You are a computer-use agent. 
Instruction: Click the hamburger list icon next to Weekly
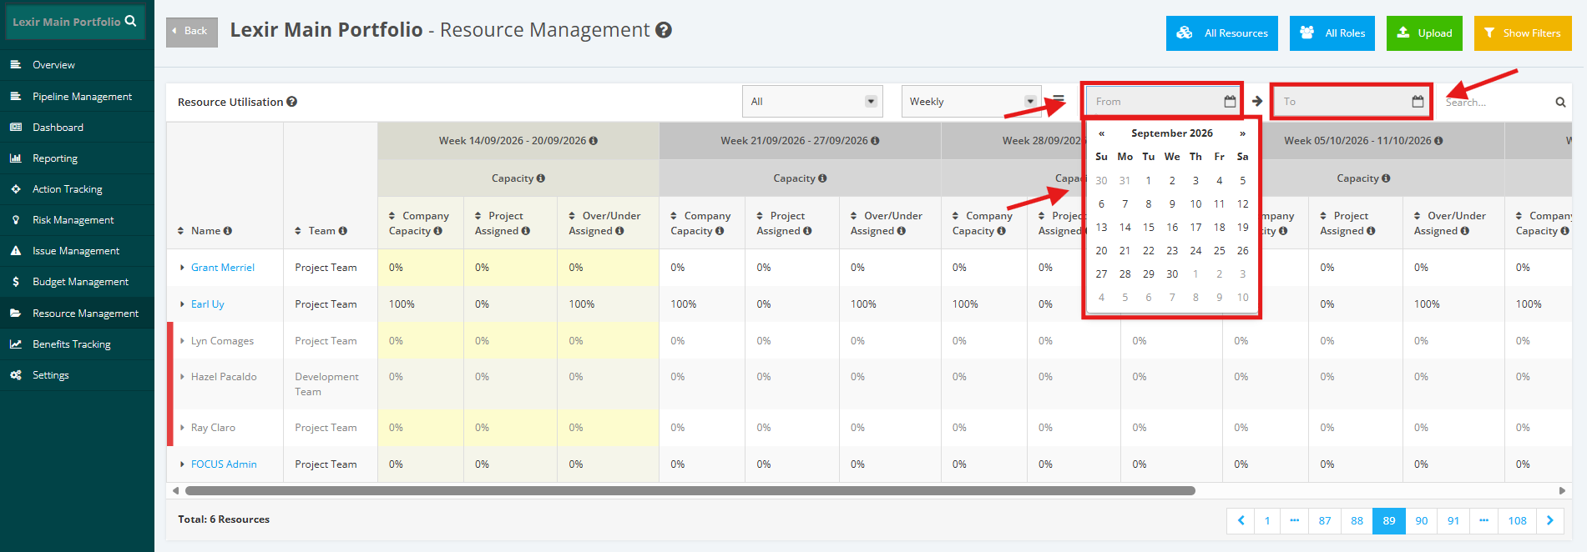1059,100
